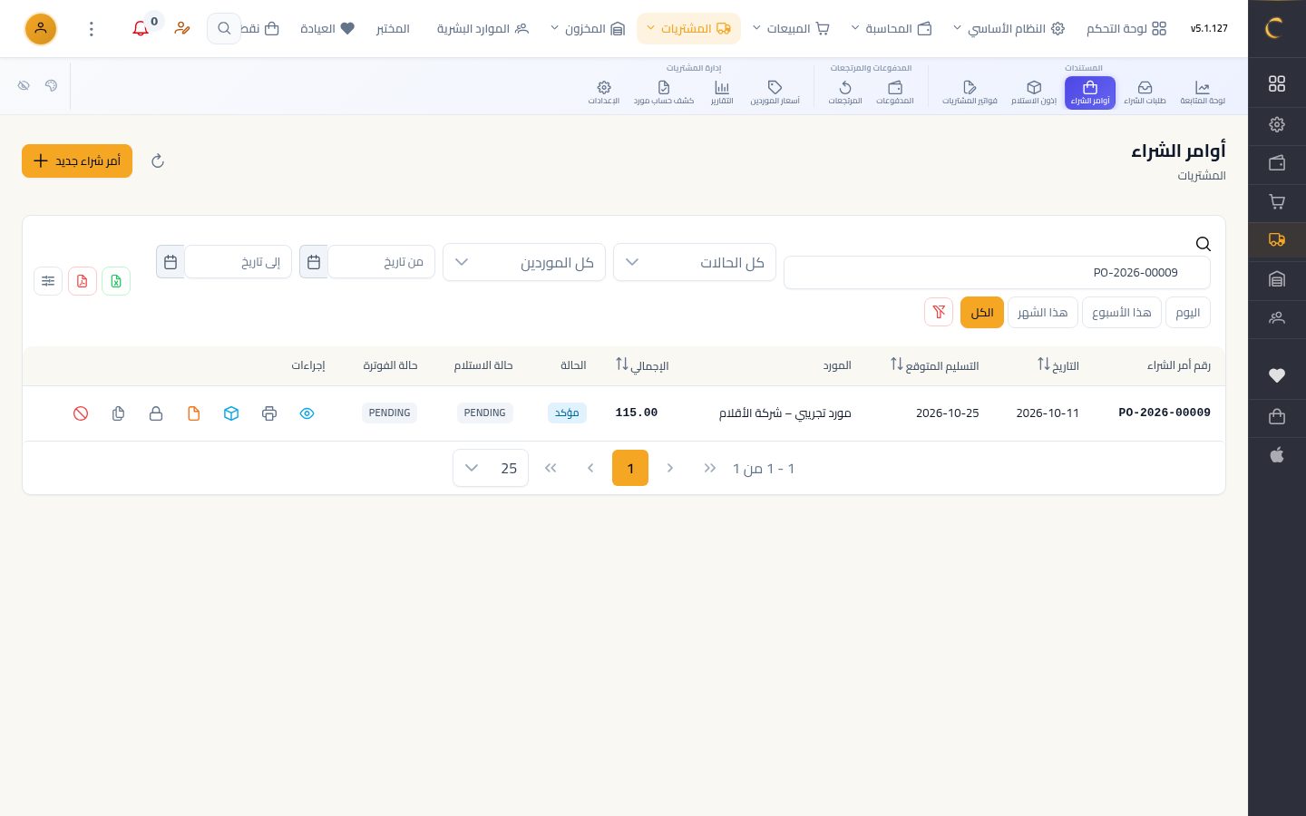
Task: Open المدفوعات payments section
Action: [x=895, y=92]
